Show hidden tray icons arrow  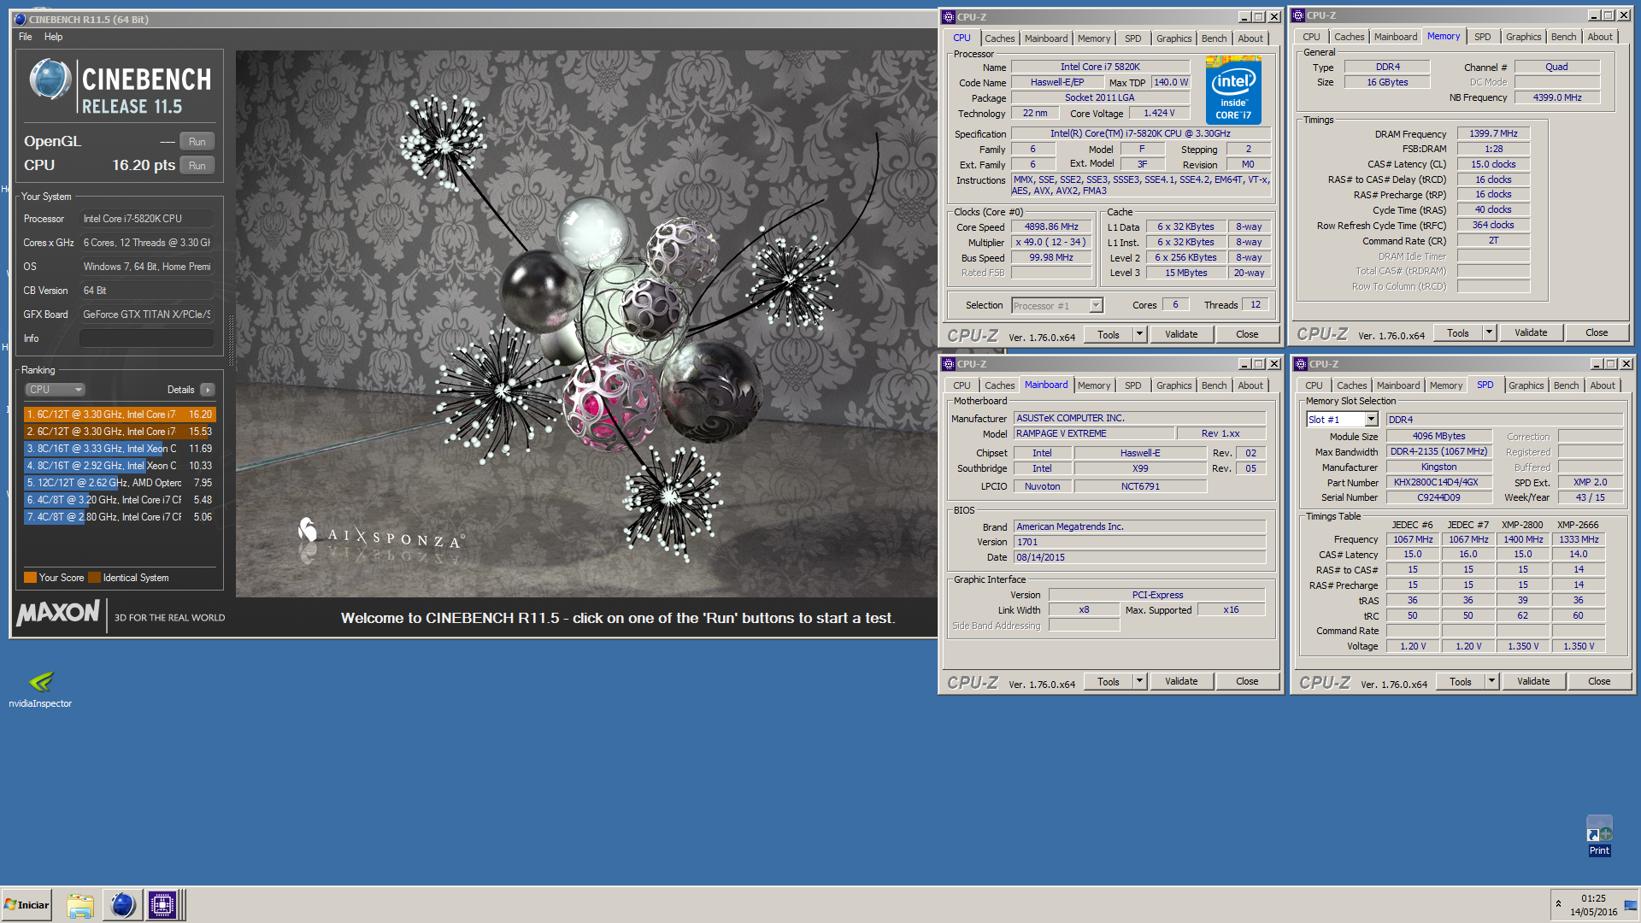click(1558, 904)
